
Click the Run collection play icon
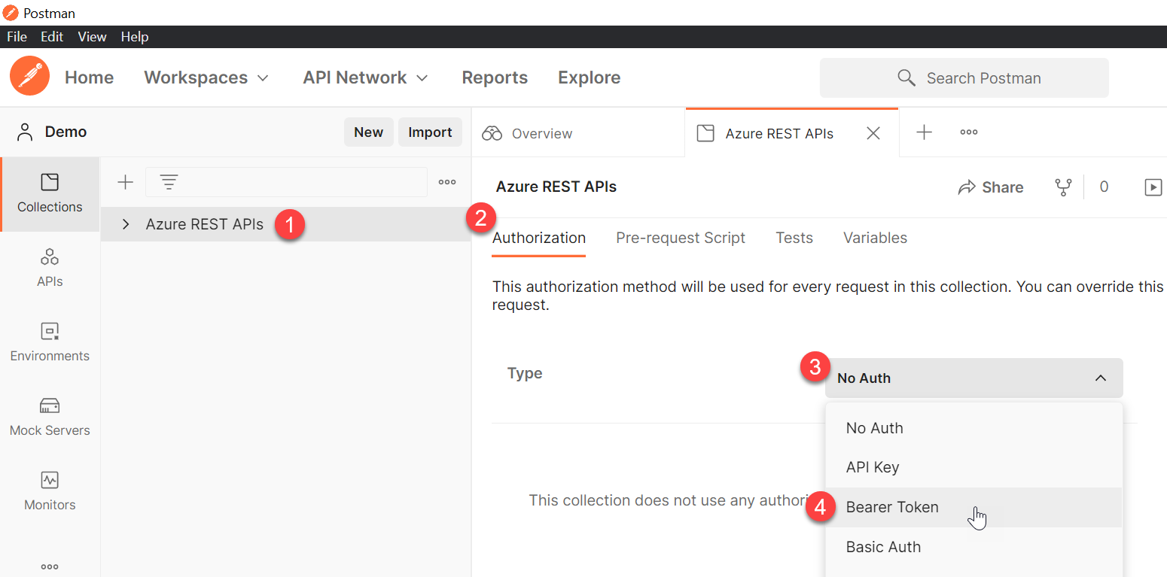pos(1153,187)
